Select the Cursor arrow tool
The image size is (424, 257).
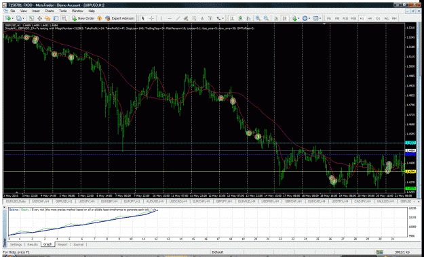click(143, 18)
